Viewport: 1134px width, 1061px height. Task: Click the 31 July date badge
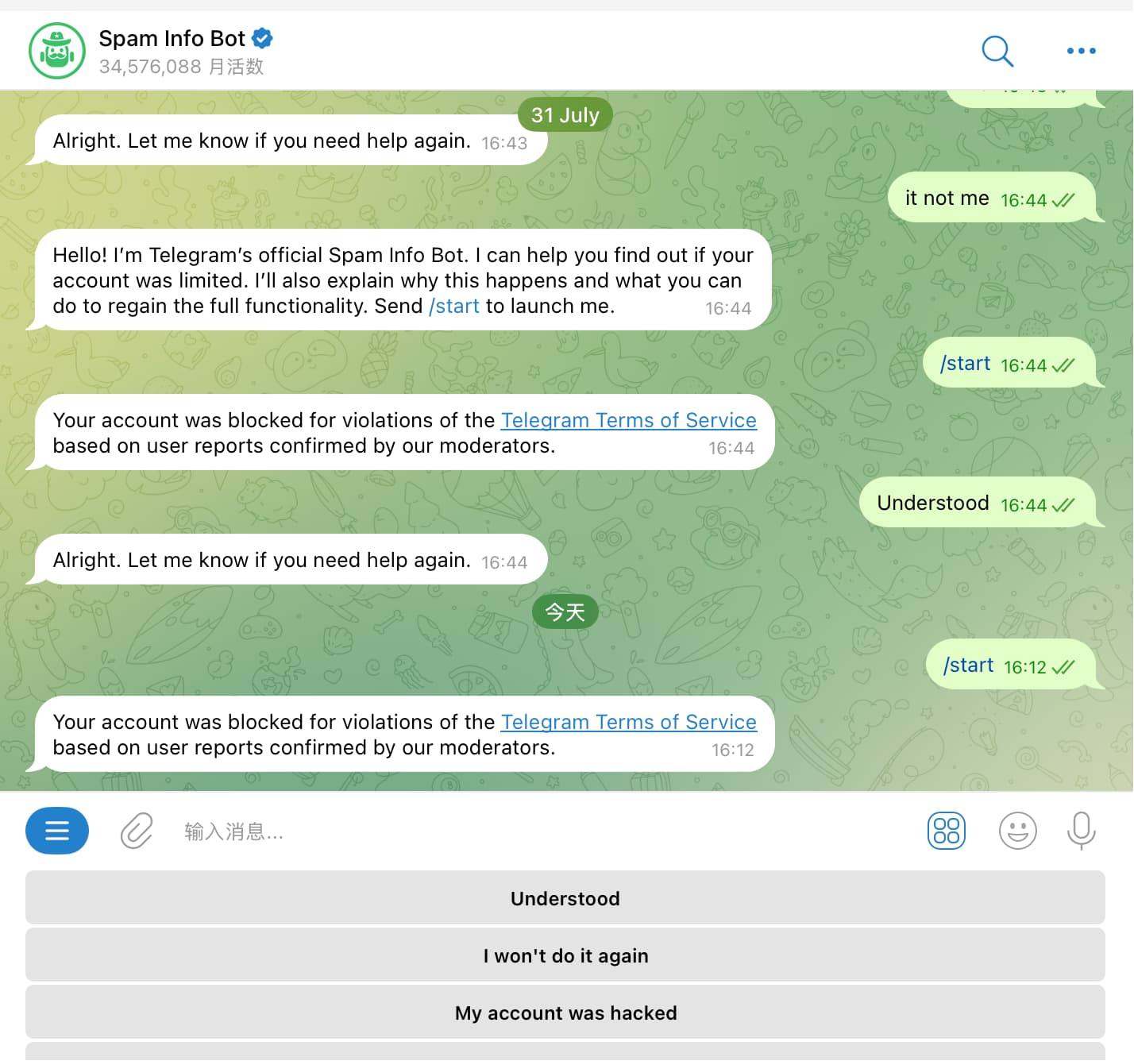click(x=565, y=115)
